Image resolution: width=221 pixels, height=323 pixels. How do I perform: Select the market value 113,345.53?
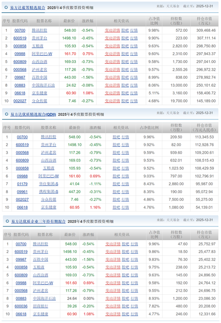[x=204, y=137]
